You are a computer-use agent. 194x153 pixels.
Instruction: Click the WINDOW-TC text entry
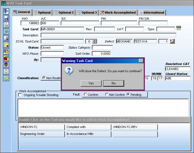click(42, 127)
